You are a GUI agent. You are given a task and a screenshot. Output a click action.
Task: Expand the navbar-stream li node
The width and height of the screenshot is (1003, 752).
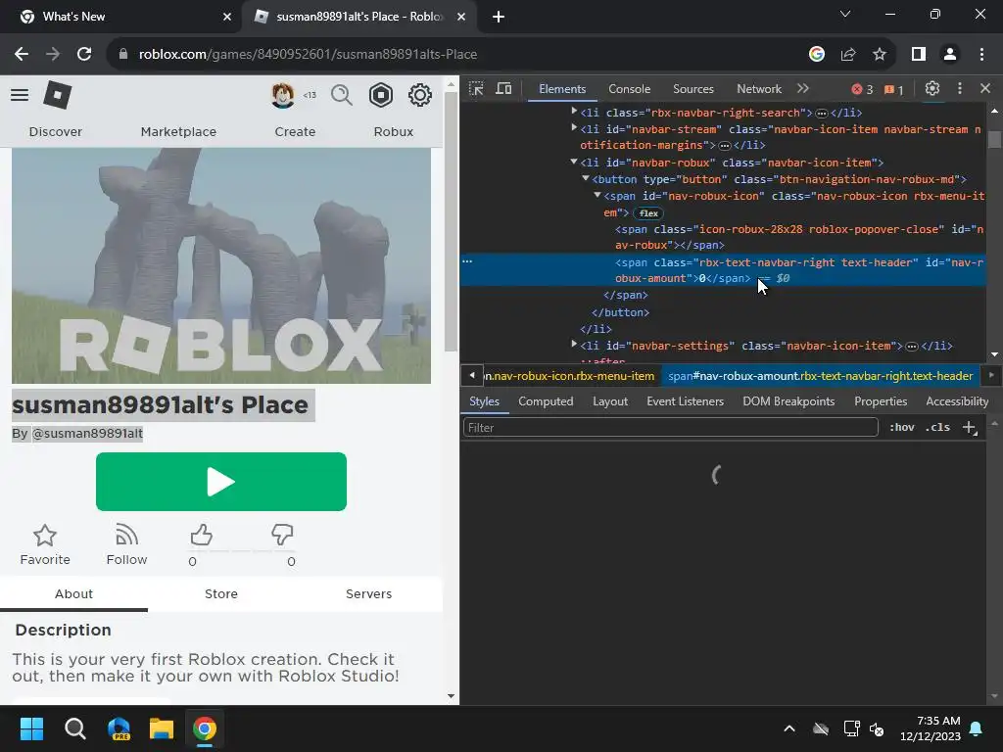point(574,128)
